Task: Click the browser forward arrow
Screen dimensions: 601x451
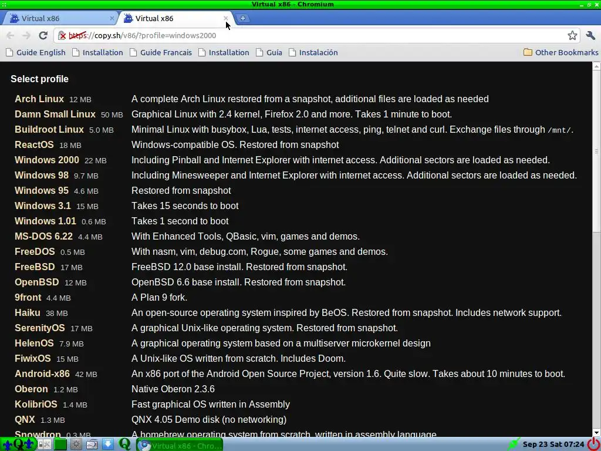Action: (x=26, y=36)
